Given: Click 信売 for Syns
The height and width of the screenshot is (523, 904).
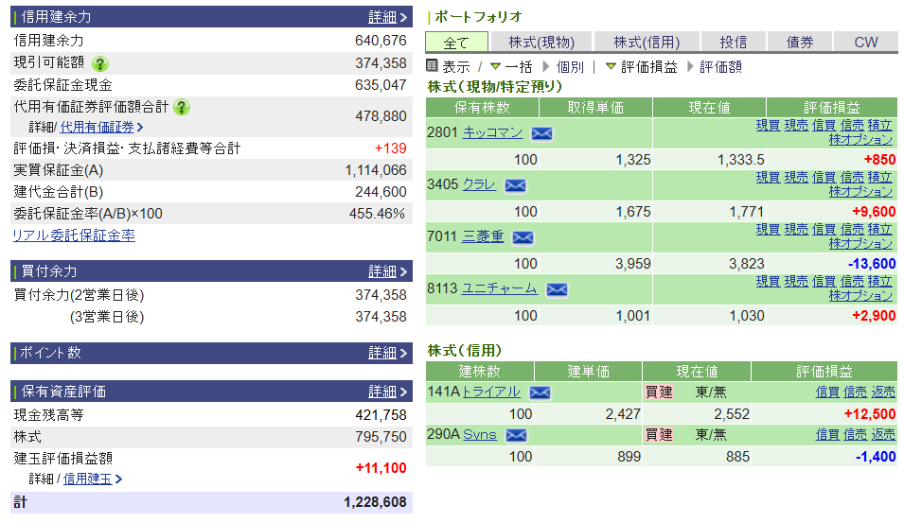Looking at the screenshot, I should (x=855, y=435).
